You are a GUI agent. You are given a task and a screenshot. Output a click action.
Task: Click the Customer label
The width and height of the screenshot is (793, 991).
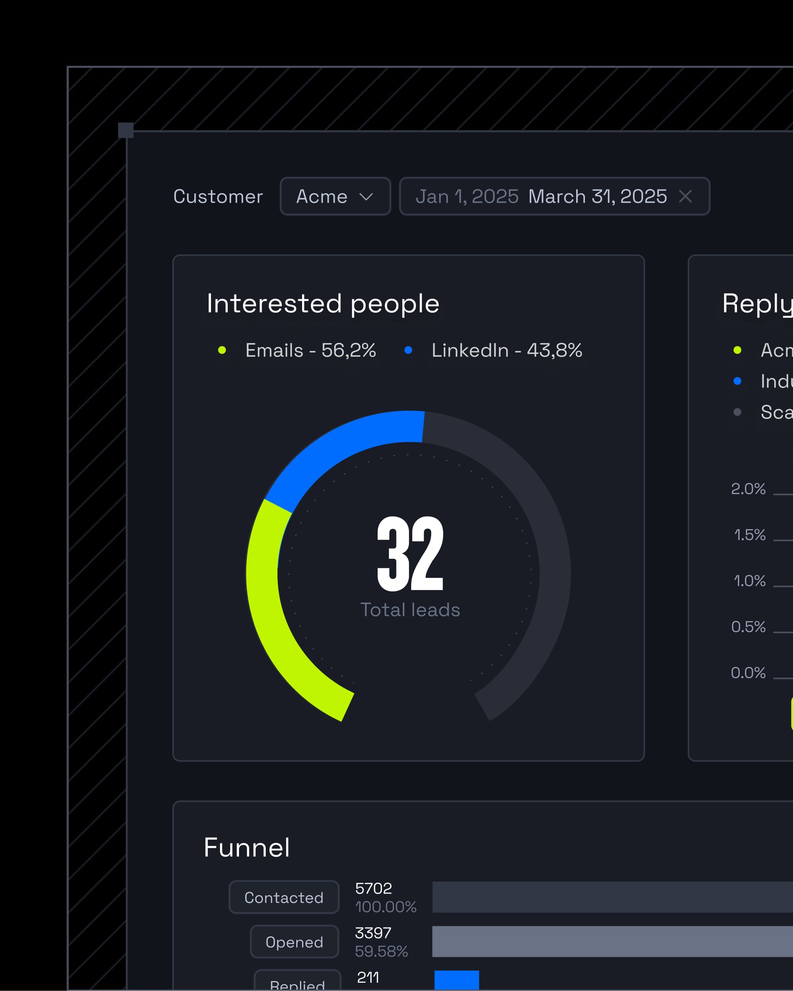(218, 196)
